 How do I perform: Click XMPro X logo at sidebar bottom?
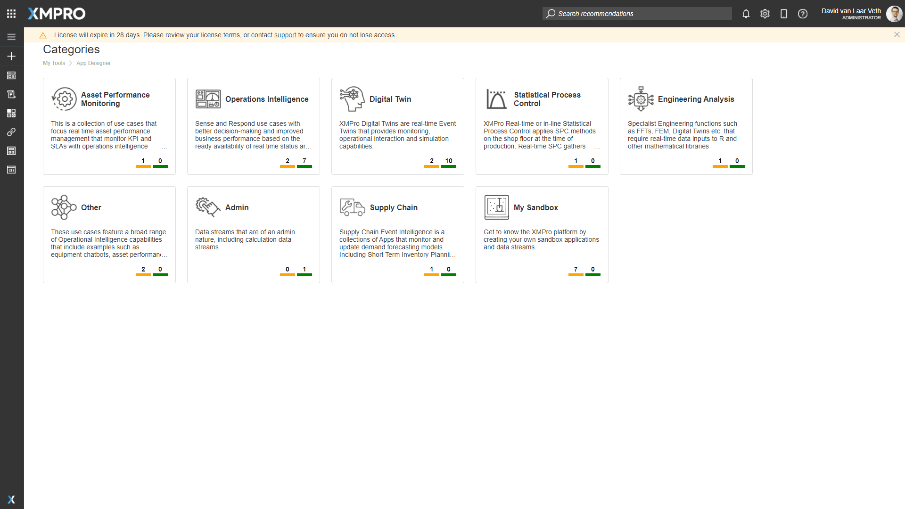11,500
